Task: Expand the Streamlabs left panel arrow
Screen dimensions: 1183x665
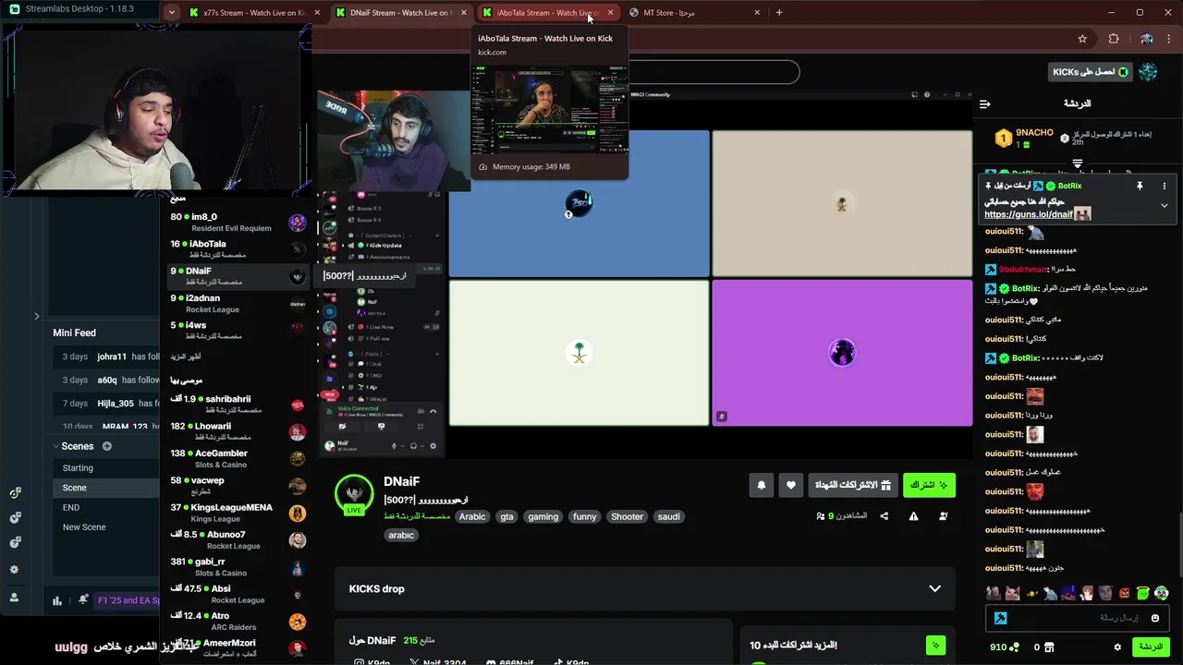Action: (36, 316)
